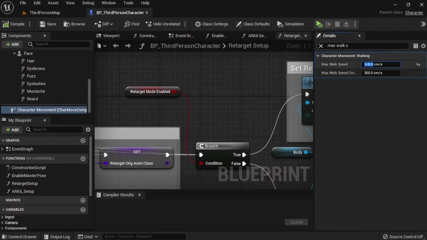427x240 pixels.
Task: Open the graph bookmarks dropdown
Action: coord(102,46)
